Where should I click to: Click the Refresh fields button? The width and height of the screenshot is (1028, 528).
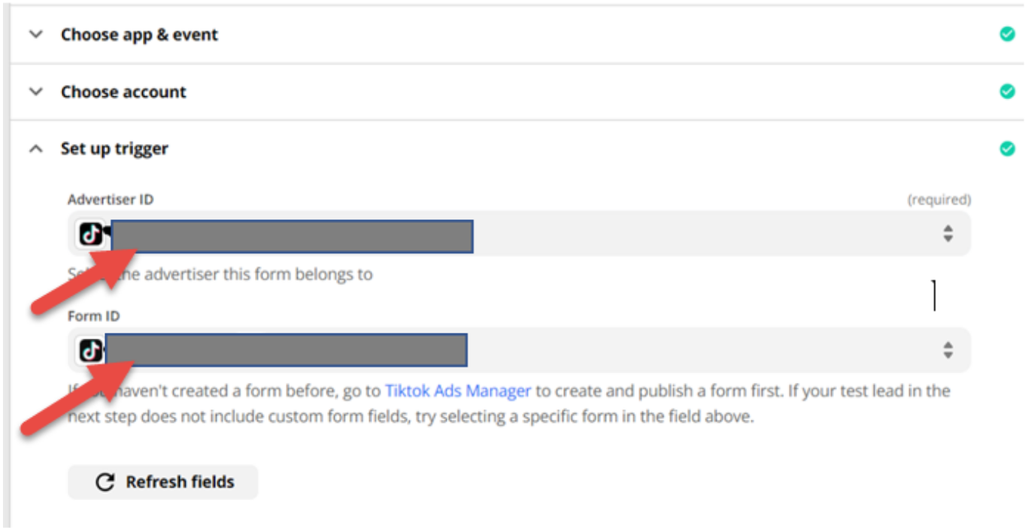tap(162, 482)
